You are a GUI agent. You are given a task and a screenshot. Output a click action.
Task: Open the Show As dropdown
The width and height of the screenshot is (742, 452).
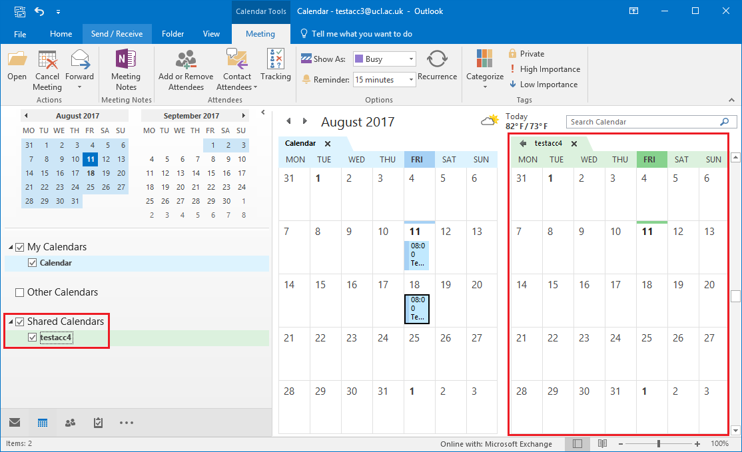(411, 59)
